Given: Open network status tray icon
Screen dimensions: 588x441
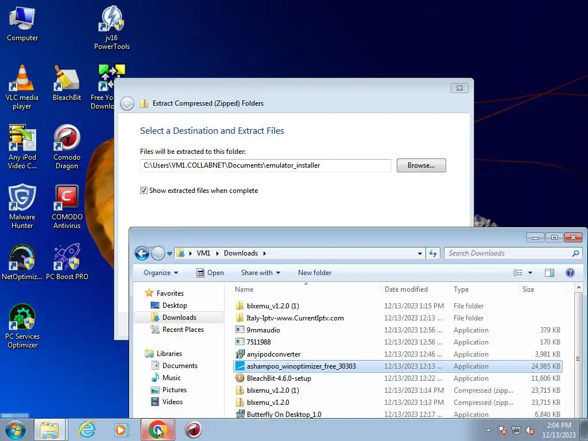Looking at the screenshot, I should (516, 430).
